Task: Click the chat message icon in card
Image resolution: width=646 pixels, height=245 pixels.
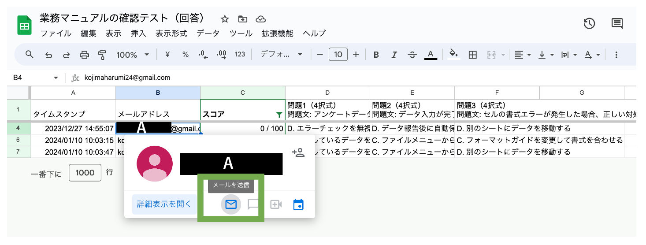Action: [x=253, y=204]
